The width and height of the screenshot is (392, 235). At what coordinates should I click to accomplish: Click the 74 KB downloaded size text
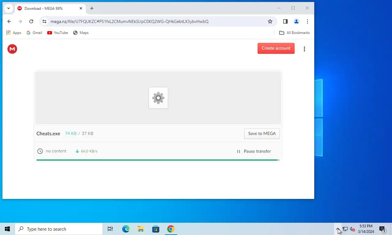point(71,133)
